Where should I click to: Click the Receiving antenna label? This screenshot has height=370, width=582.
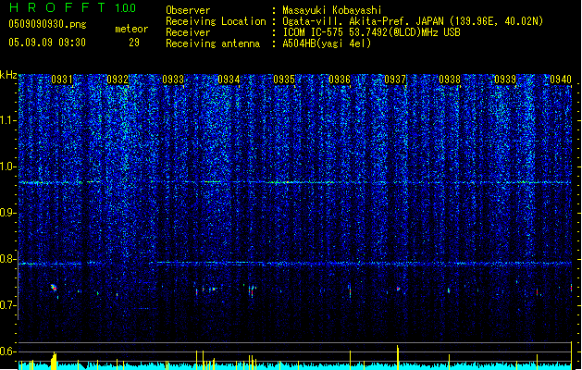tap(213, 43)
